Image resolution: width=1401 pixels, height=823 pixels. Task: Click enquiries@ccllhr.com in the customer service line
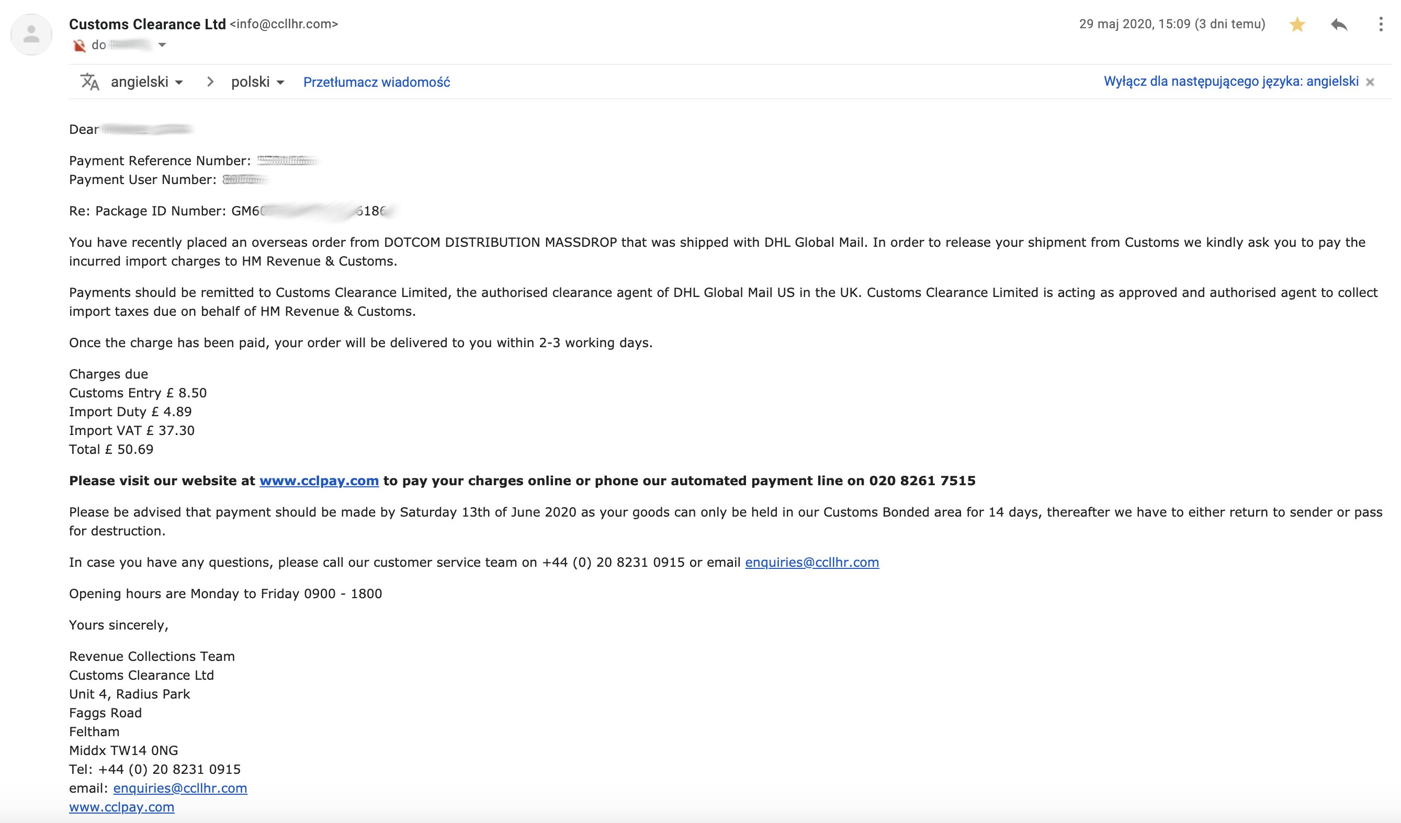[812, 563]
